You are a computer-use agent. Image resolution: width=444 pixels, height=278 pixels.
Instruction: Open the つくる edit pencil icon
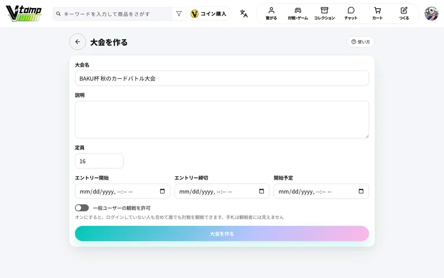click(404, 10)
